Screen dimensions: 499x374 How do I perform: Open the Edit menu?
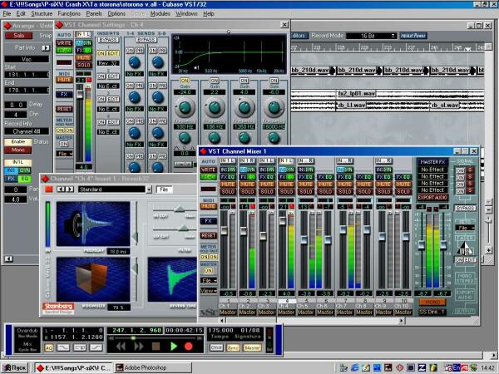(21, 13)
